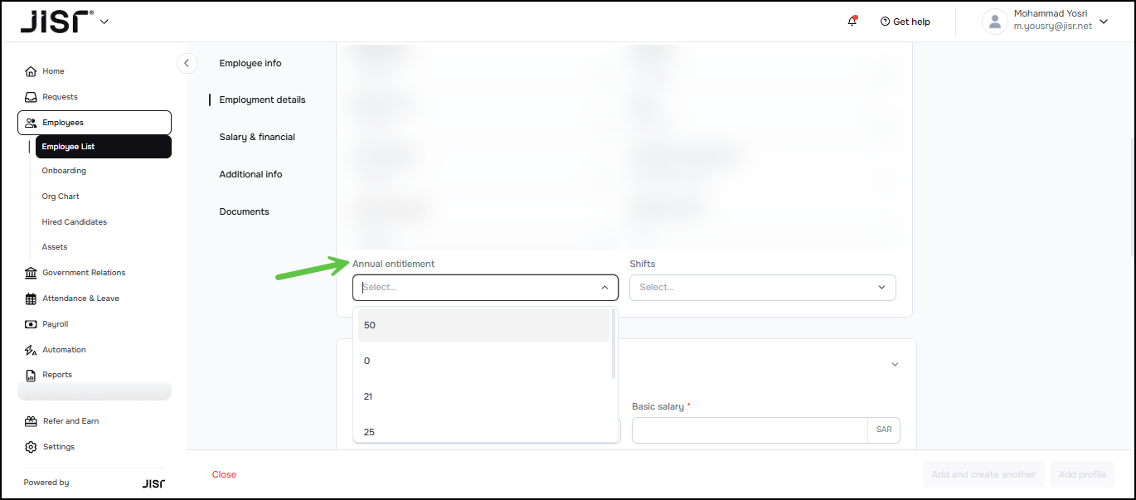
Task: Click the Payroll money icon
Action: [x=31, y=324]
